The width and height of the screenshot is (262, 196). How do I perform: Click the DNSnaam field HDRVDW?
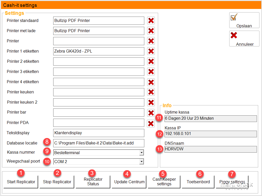point(211,149)
